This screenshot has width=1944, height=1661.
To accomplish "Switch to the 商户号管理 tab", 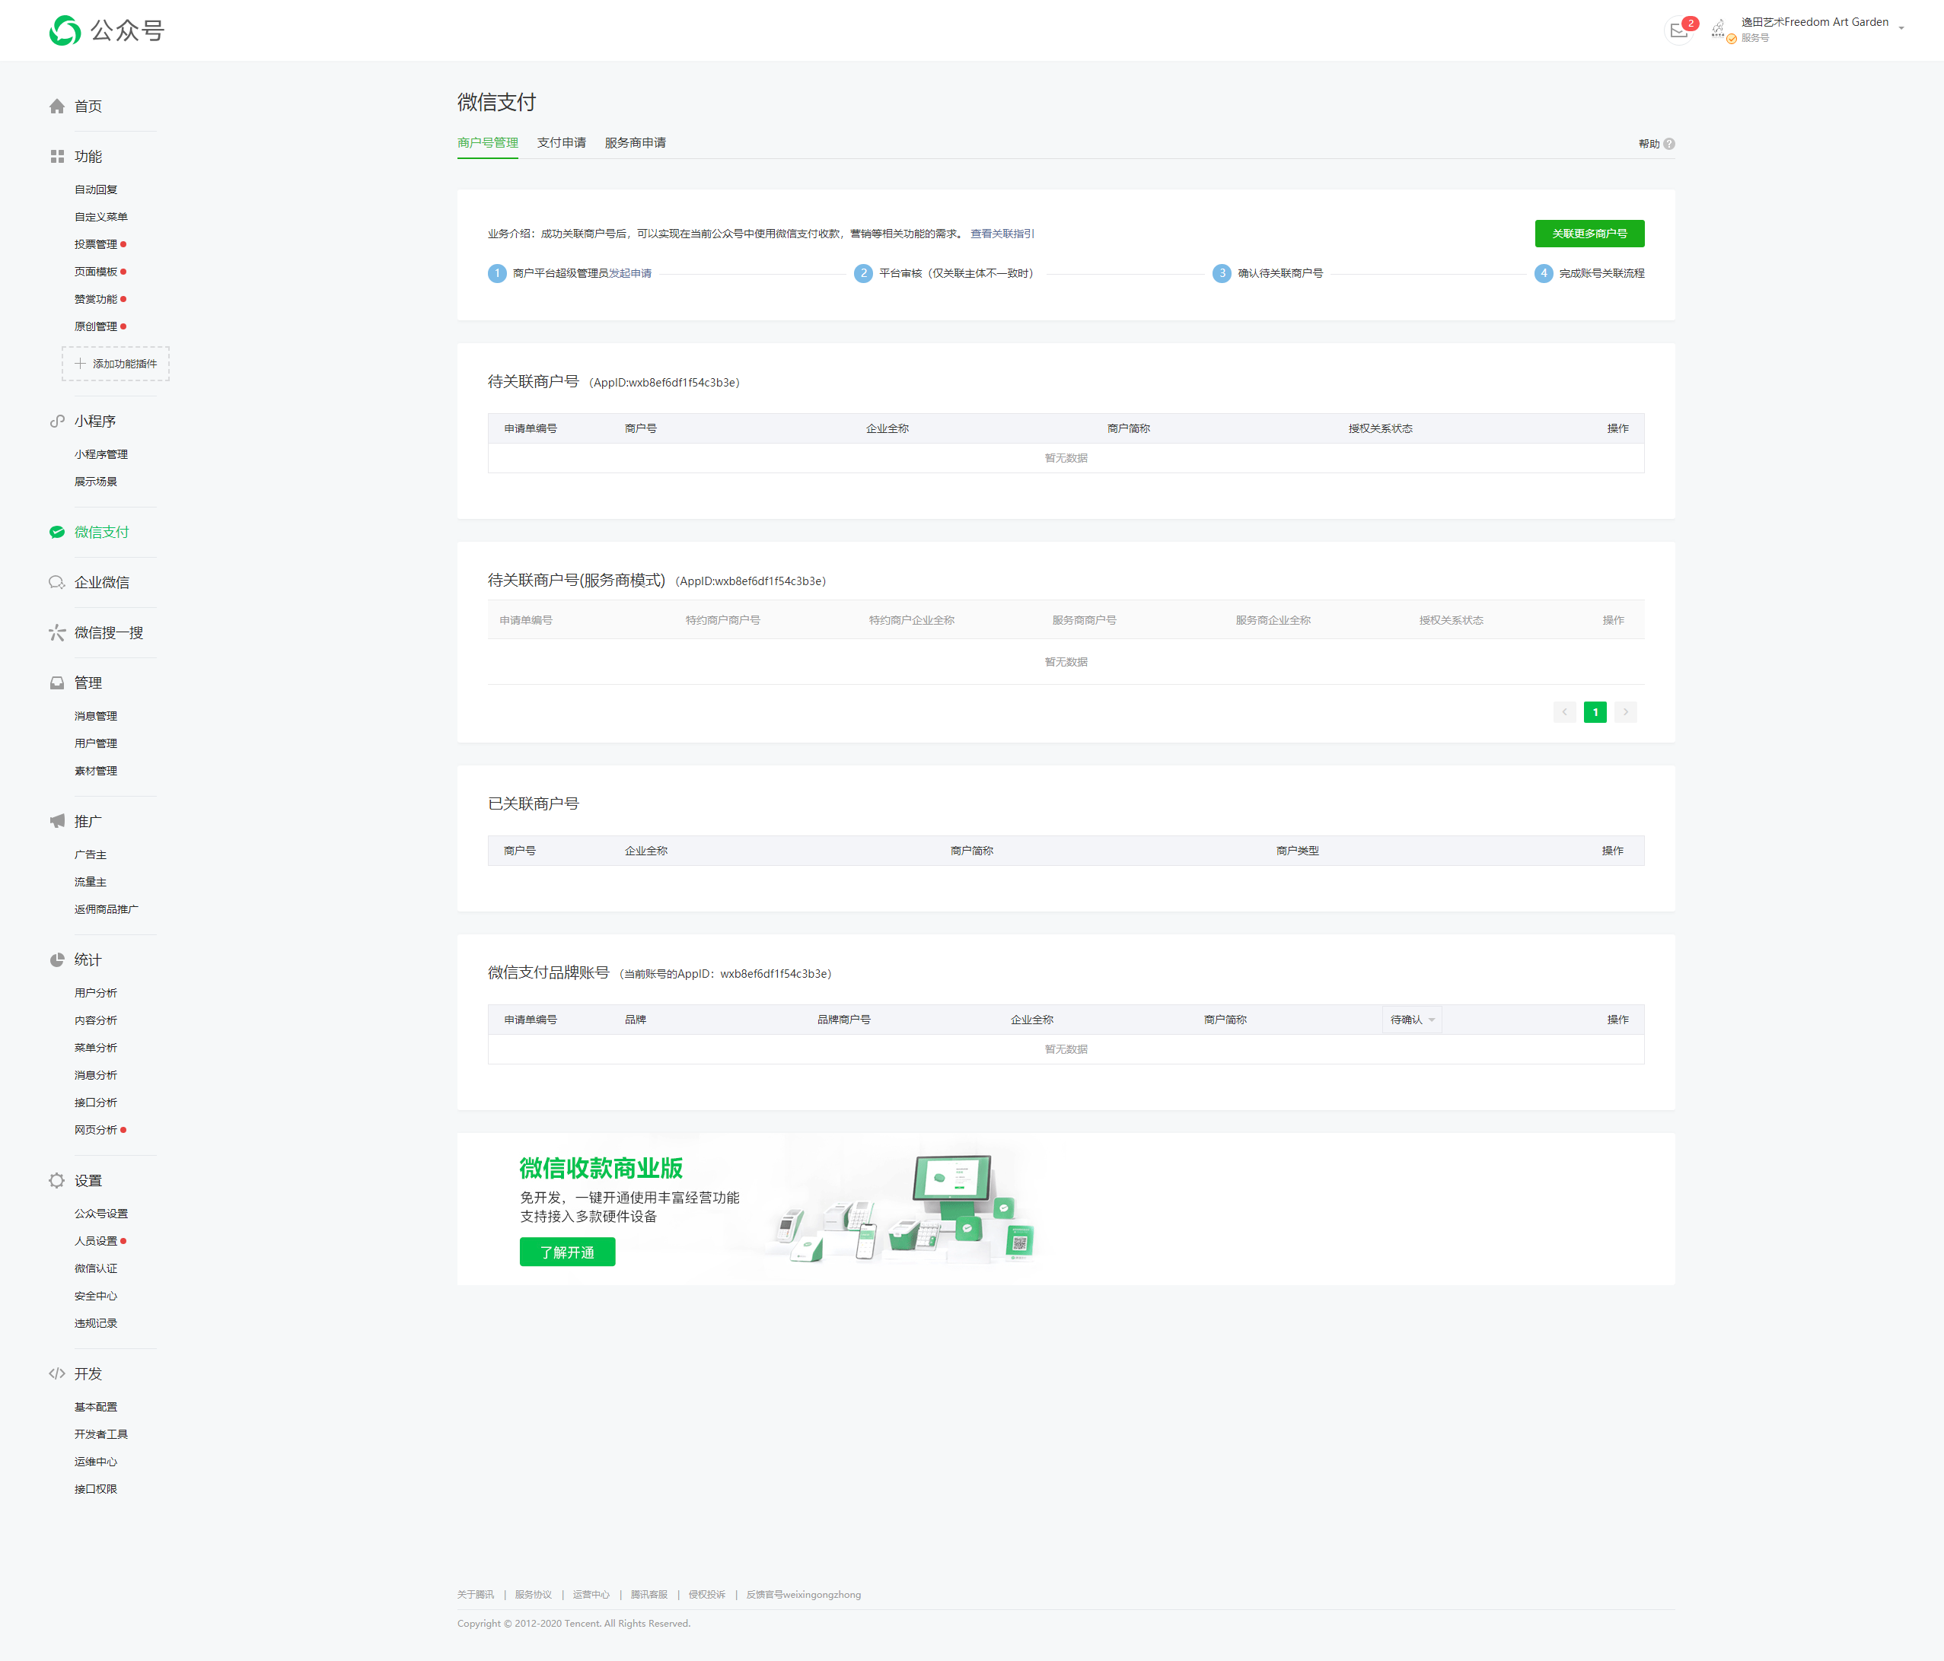I will [x=488, y=142].
